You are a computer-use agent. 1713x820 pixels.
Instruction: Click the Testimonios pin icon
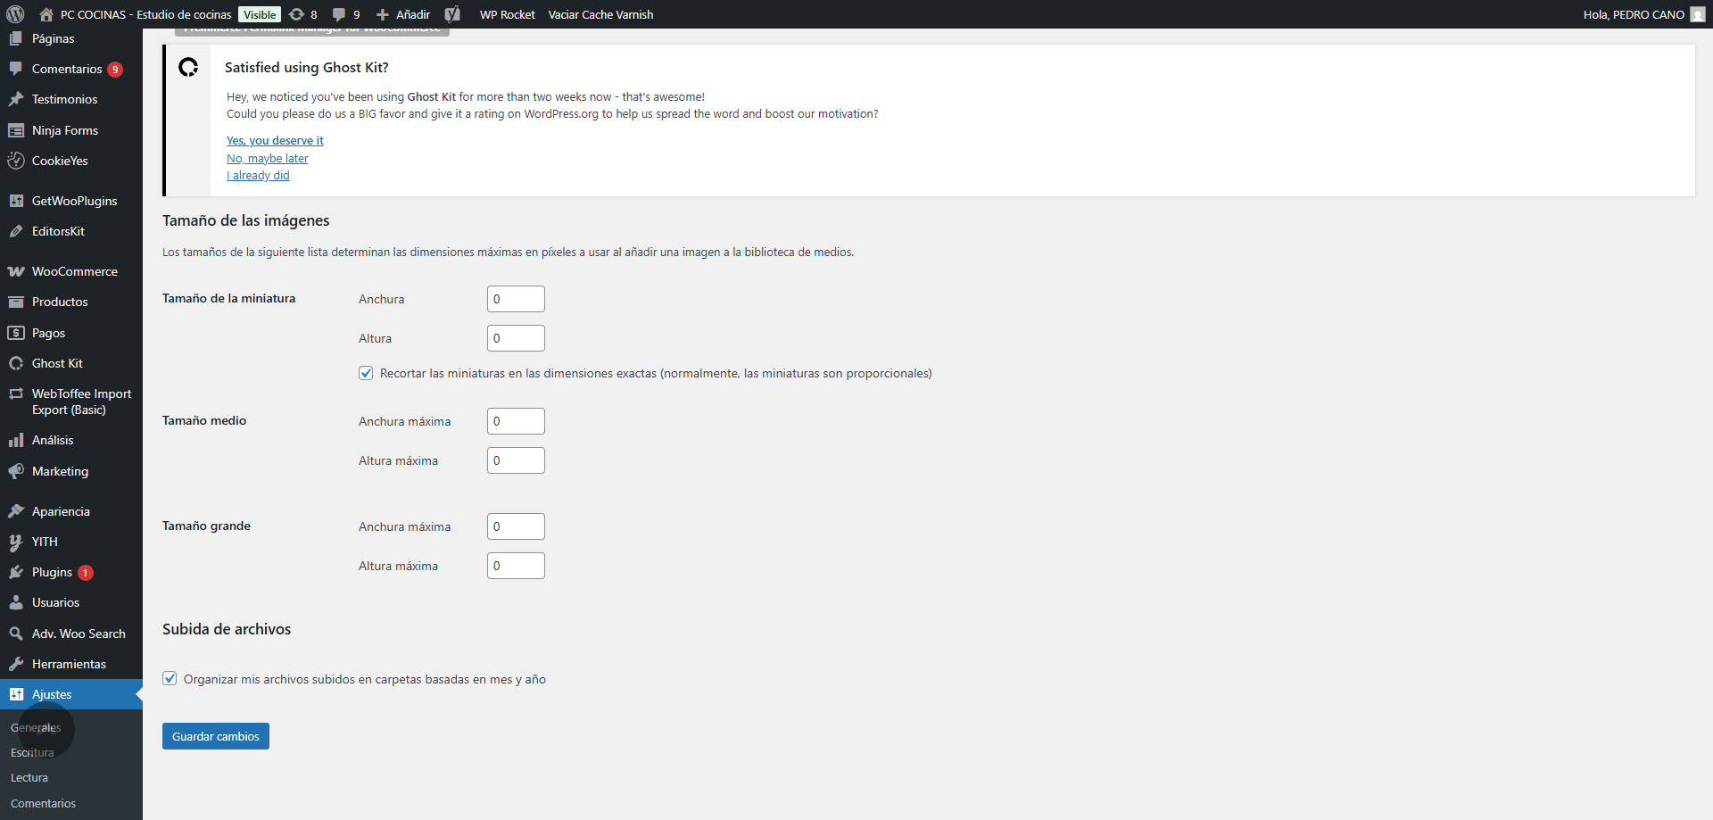[x=16, y=99]
